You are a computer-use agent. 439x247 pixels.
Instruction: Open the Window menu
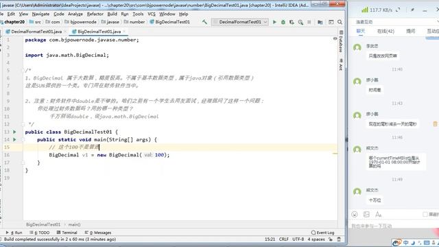pyautogui.click(x=167, y=14)
